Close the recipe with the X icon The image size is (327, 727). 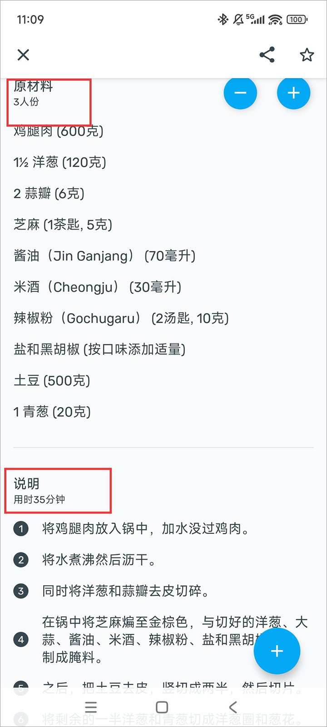(23, 55)
